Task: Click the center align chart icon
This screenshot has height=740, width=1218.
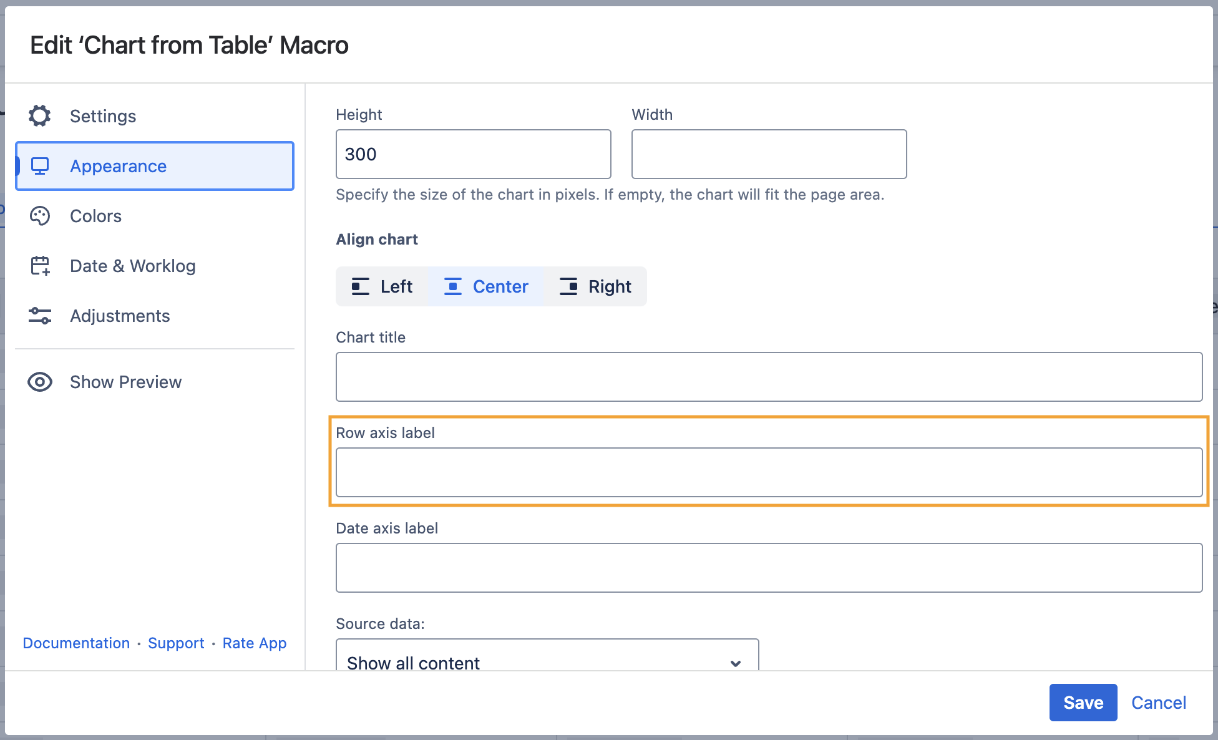Action: click(452, 286)
